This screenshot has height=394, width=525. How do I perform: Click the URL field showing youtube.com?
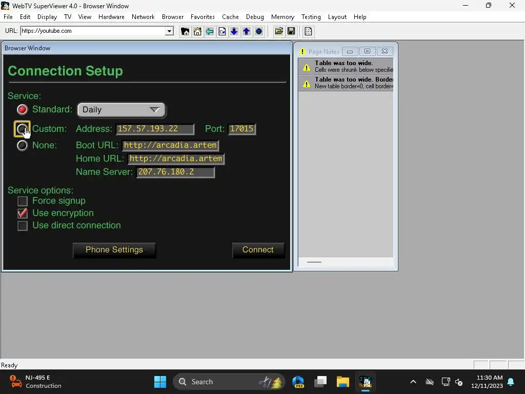tap(93, 31)
